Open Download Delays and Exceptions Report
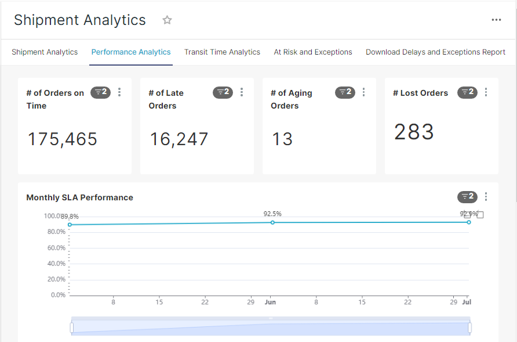Image resolution: width=517 pixels, height=342 pixels. 435,52
